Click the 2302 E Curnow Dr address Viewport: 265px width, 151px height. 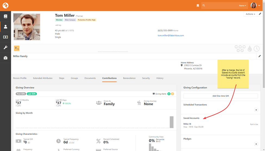coord(193,65)
